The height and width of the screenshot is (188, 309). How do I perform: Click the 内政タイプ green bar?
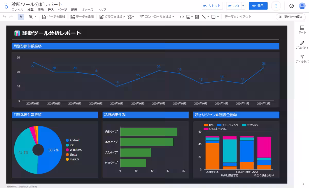coord(149,132)
